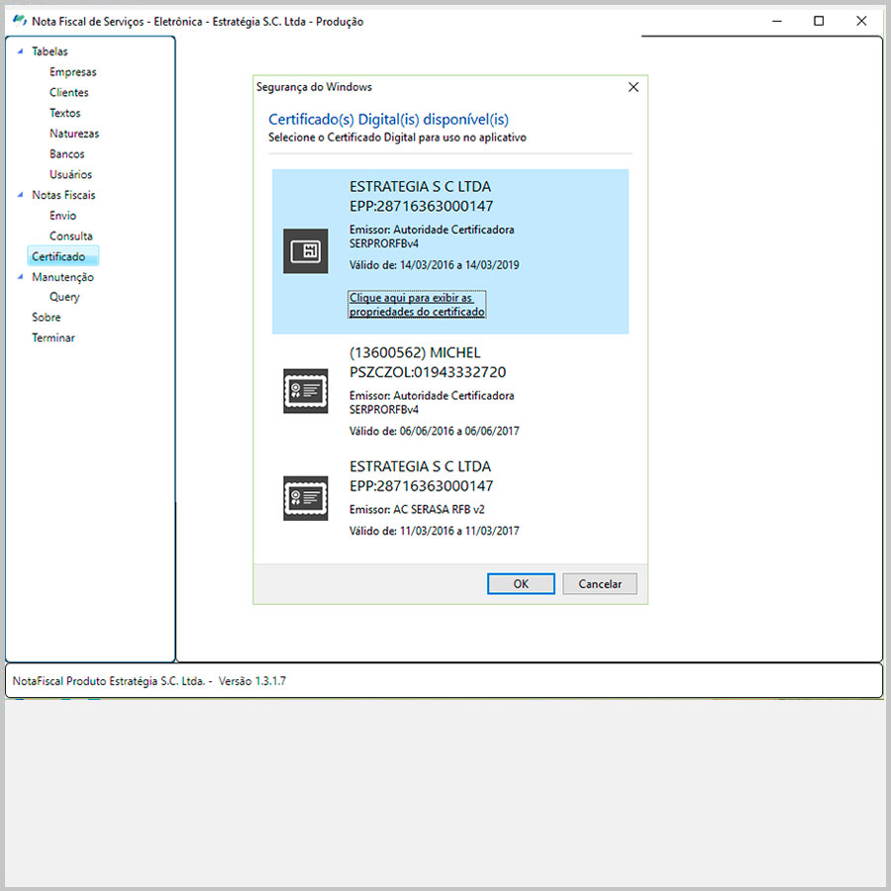Open Clientes in the sidebar
Viewport: 891px width, 891px height.
(68, 93)
